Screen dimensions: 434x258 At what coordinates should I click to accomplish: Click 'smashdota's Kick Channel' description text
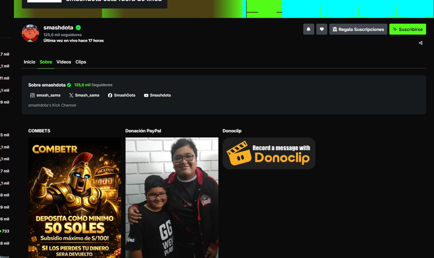pyautogui.click(x=52, y=105)
